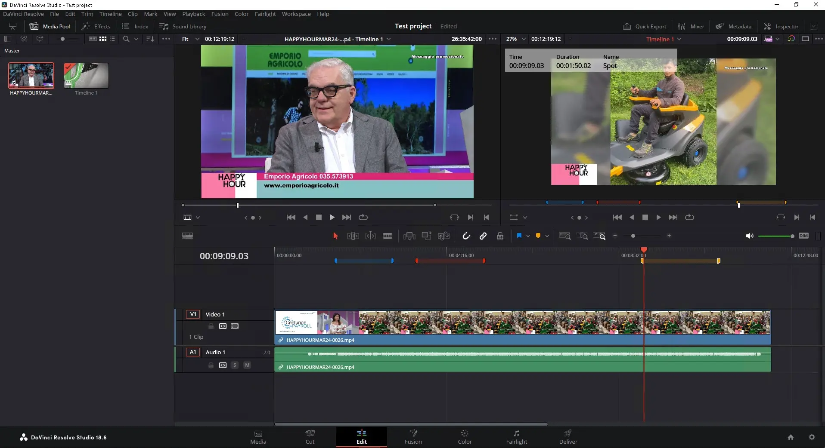The height and width of the screenshot is (448, 825).
Task: Activate the Blade Edit Mode tool
Action: [388, 236]
